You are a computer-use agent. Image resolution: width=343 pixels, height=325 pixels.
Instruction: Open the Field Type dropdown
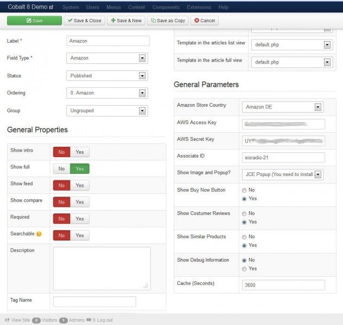[x=107, y=58]
